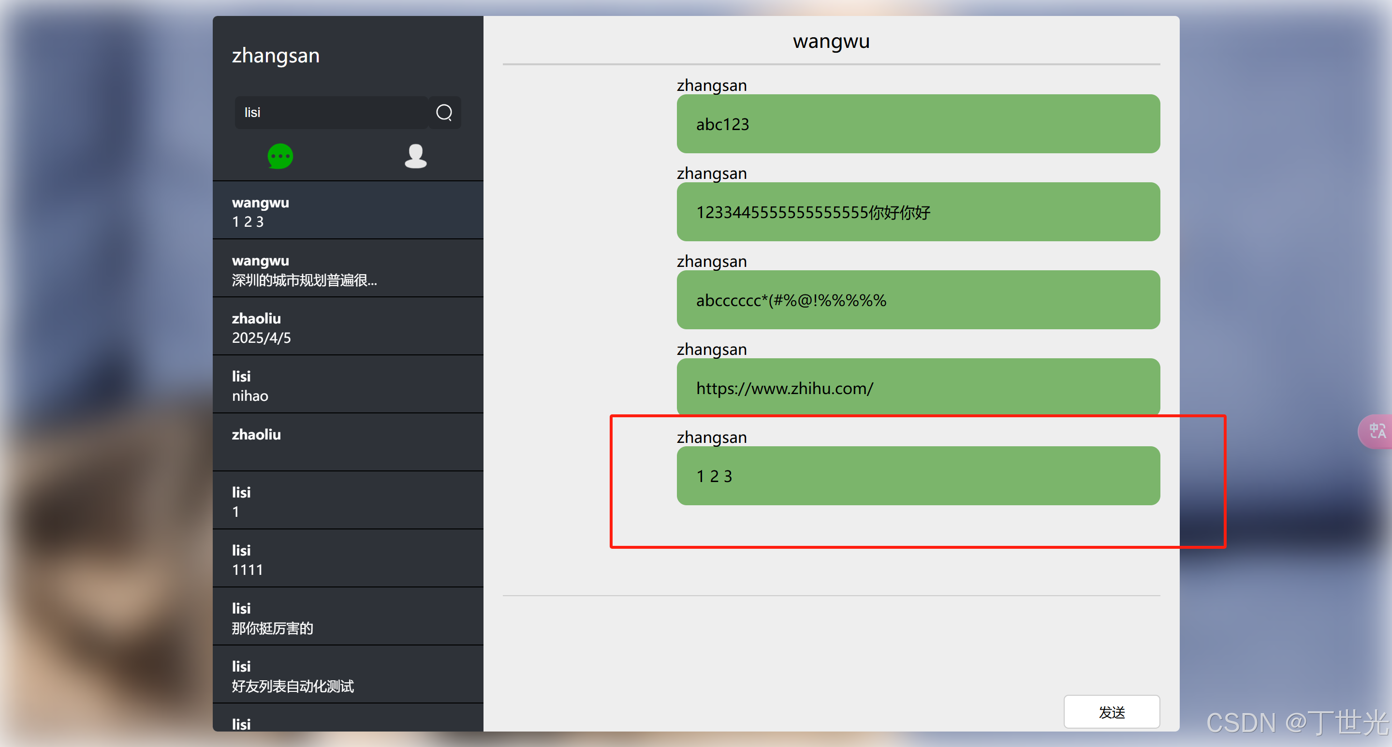The width and height of the screenshot is (1392, 747).
Task: Click the search magnifier icon
Action: (x=444, y=113)
